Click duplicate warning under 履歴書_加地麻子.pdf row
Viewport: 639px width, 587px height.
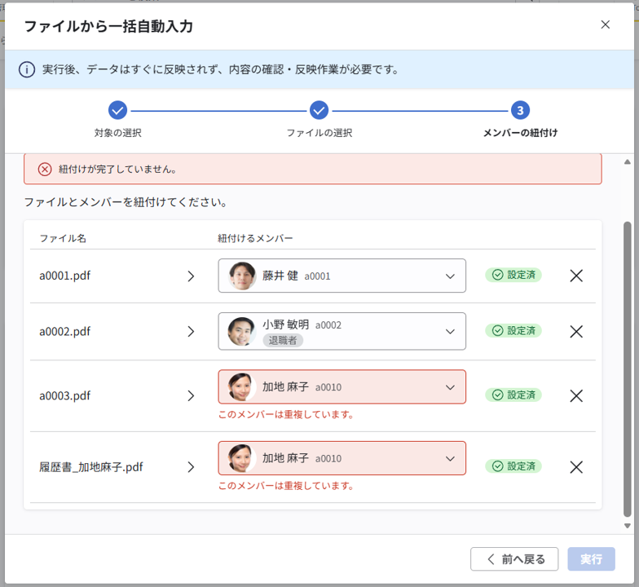coord(285,486)
